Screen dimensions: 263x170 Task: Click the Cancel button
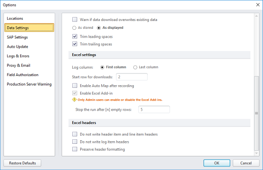(246, 163)
